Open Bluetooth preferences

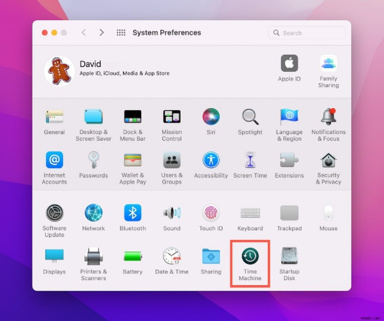point(132,214)
